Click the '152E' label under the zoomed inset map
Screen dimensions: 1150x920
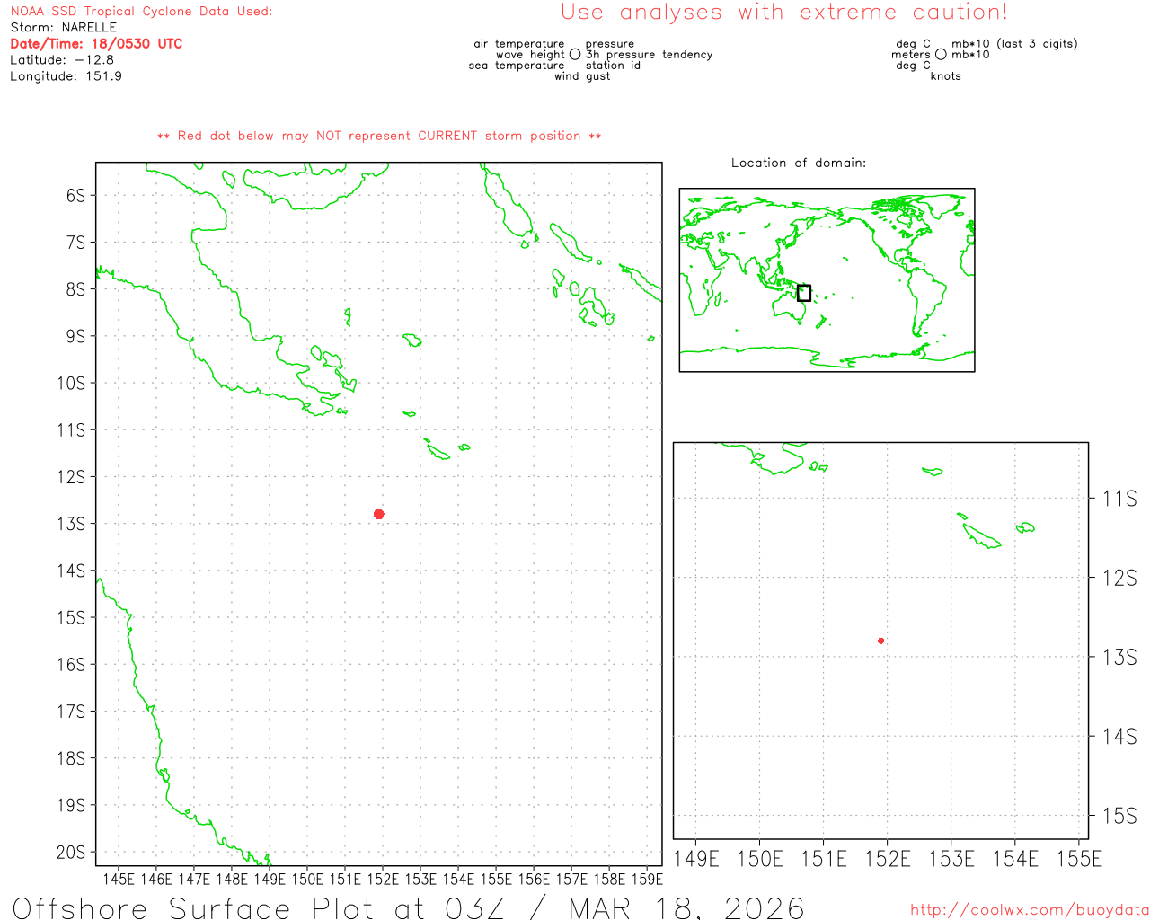click(x=887, y=859)
